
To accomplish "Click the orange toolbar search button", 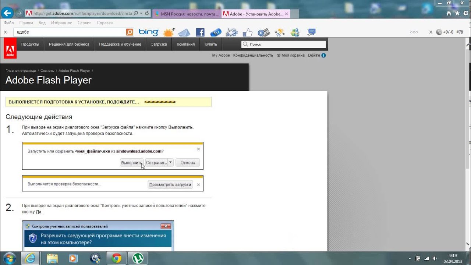I will pos(130,32).
